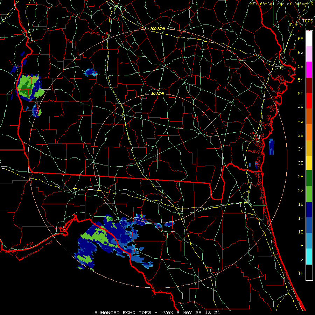Image resolution: width=315 pixels, height=315 pixels.
Task: Click the legend value "58"
Action: click(301, 66)
